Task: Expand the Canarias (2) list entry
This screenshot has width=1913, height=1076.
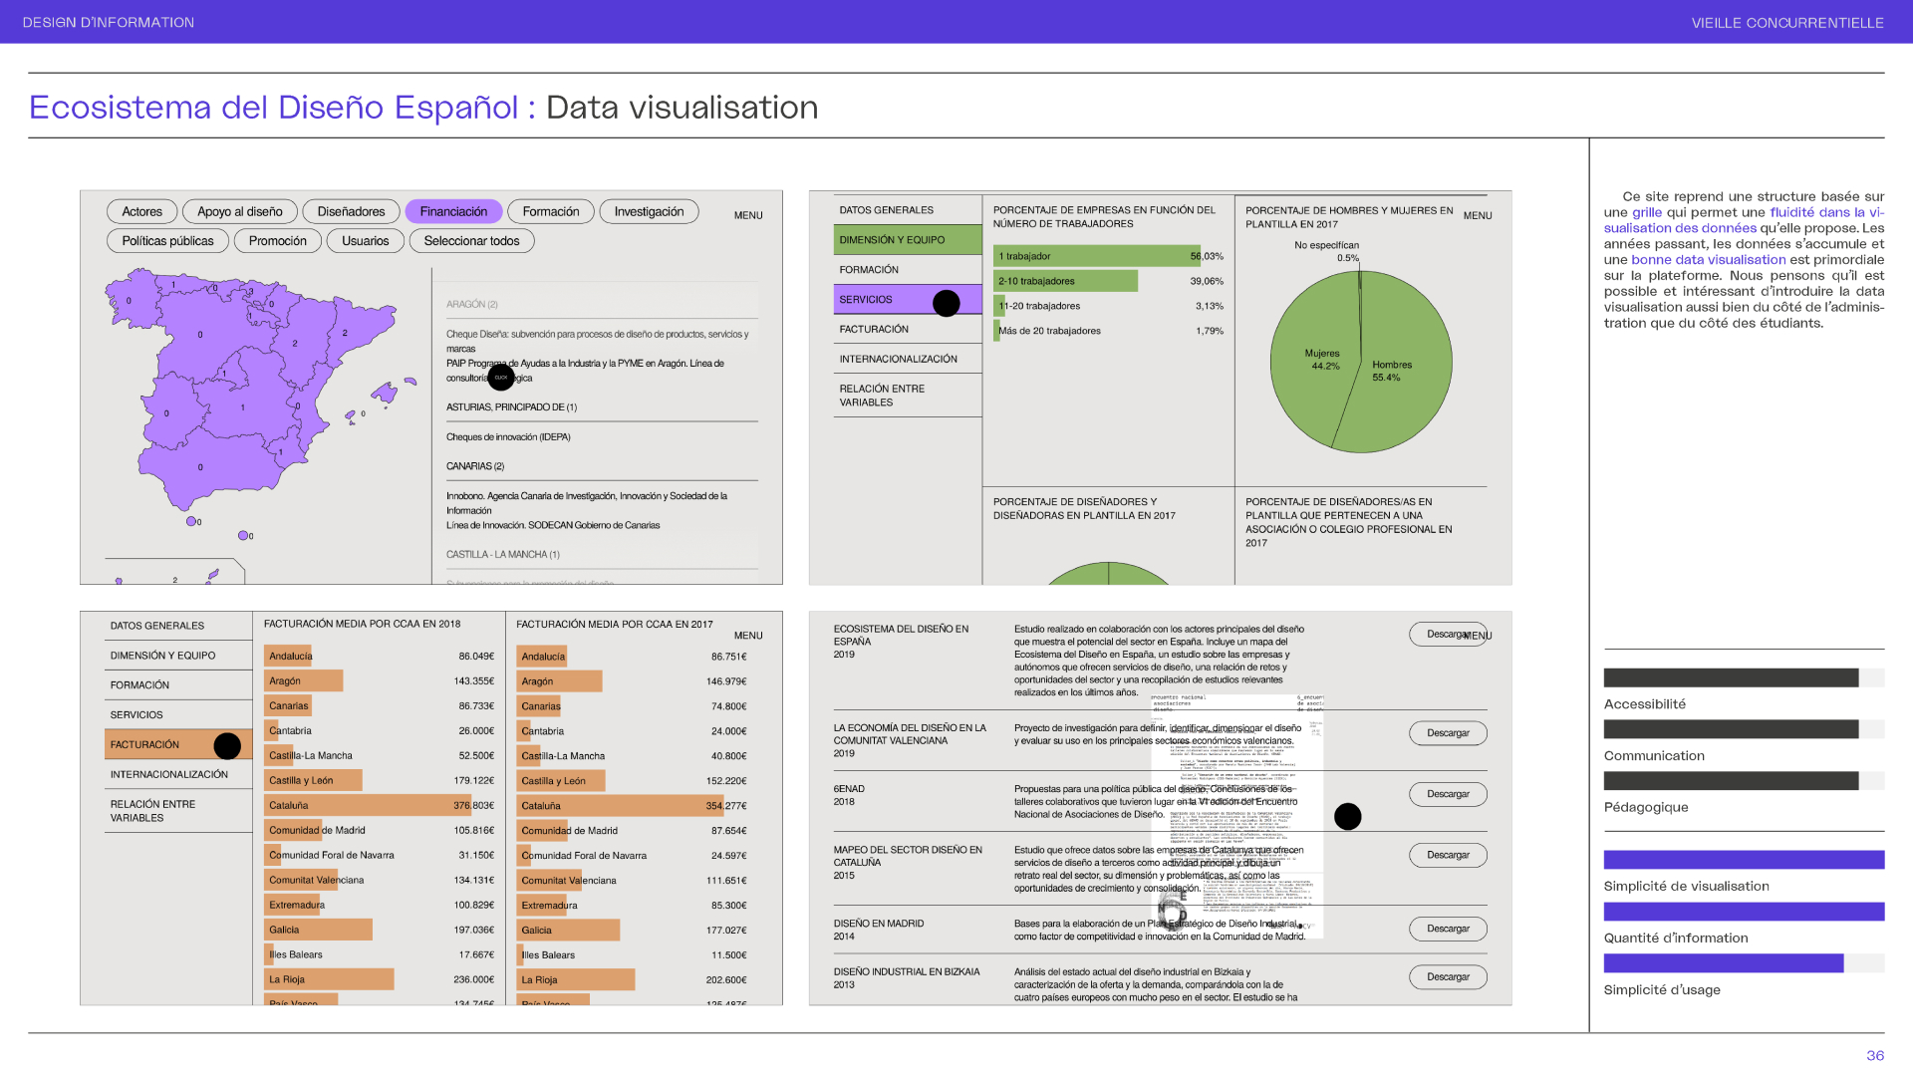Action: pos(475,466)
